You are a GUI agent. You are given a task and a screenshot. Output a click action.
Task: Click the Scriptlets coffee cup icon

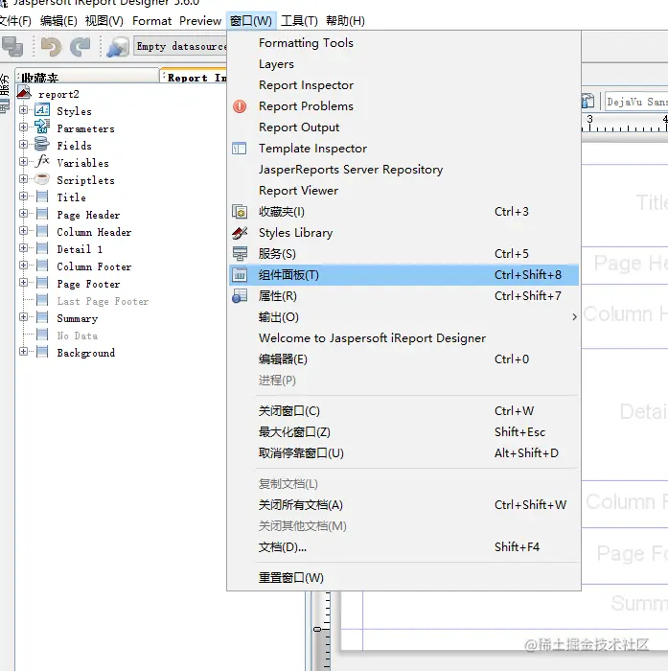click(42, 179)
